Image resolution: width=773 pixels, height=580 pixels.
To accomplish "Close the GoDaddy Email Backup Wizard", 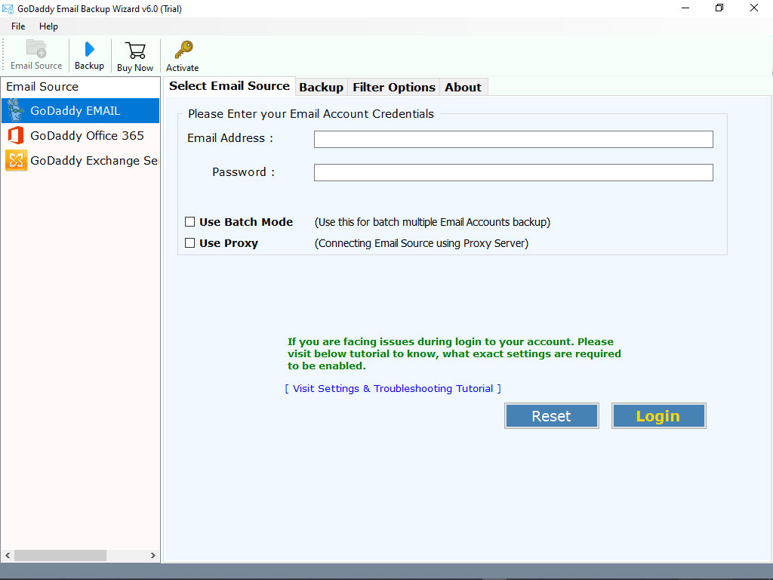I will pyautogui.click(x=754, y=8).
